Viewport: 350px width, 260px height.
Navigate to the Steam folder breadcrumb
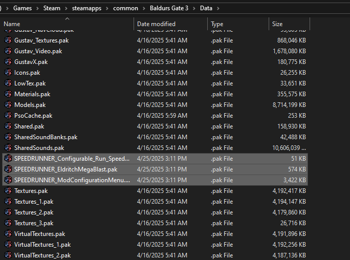(52, 8)
